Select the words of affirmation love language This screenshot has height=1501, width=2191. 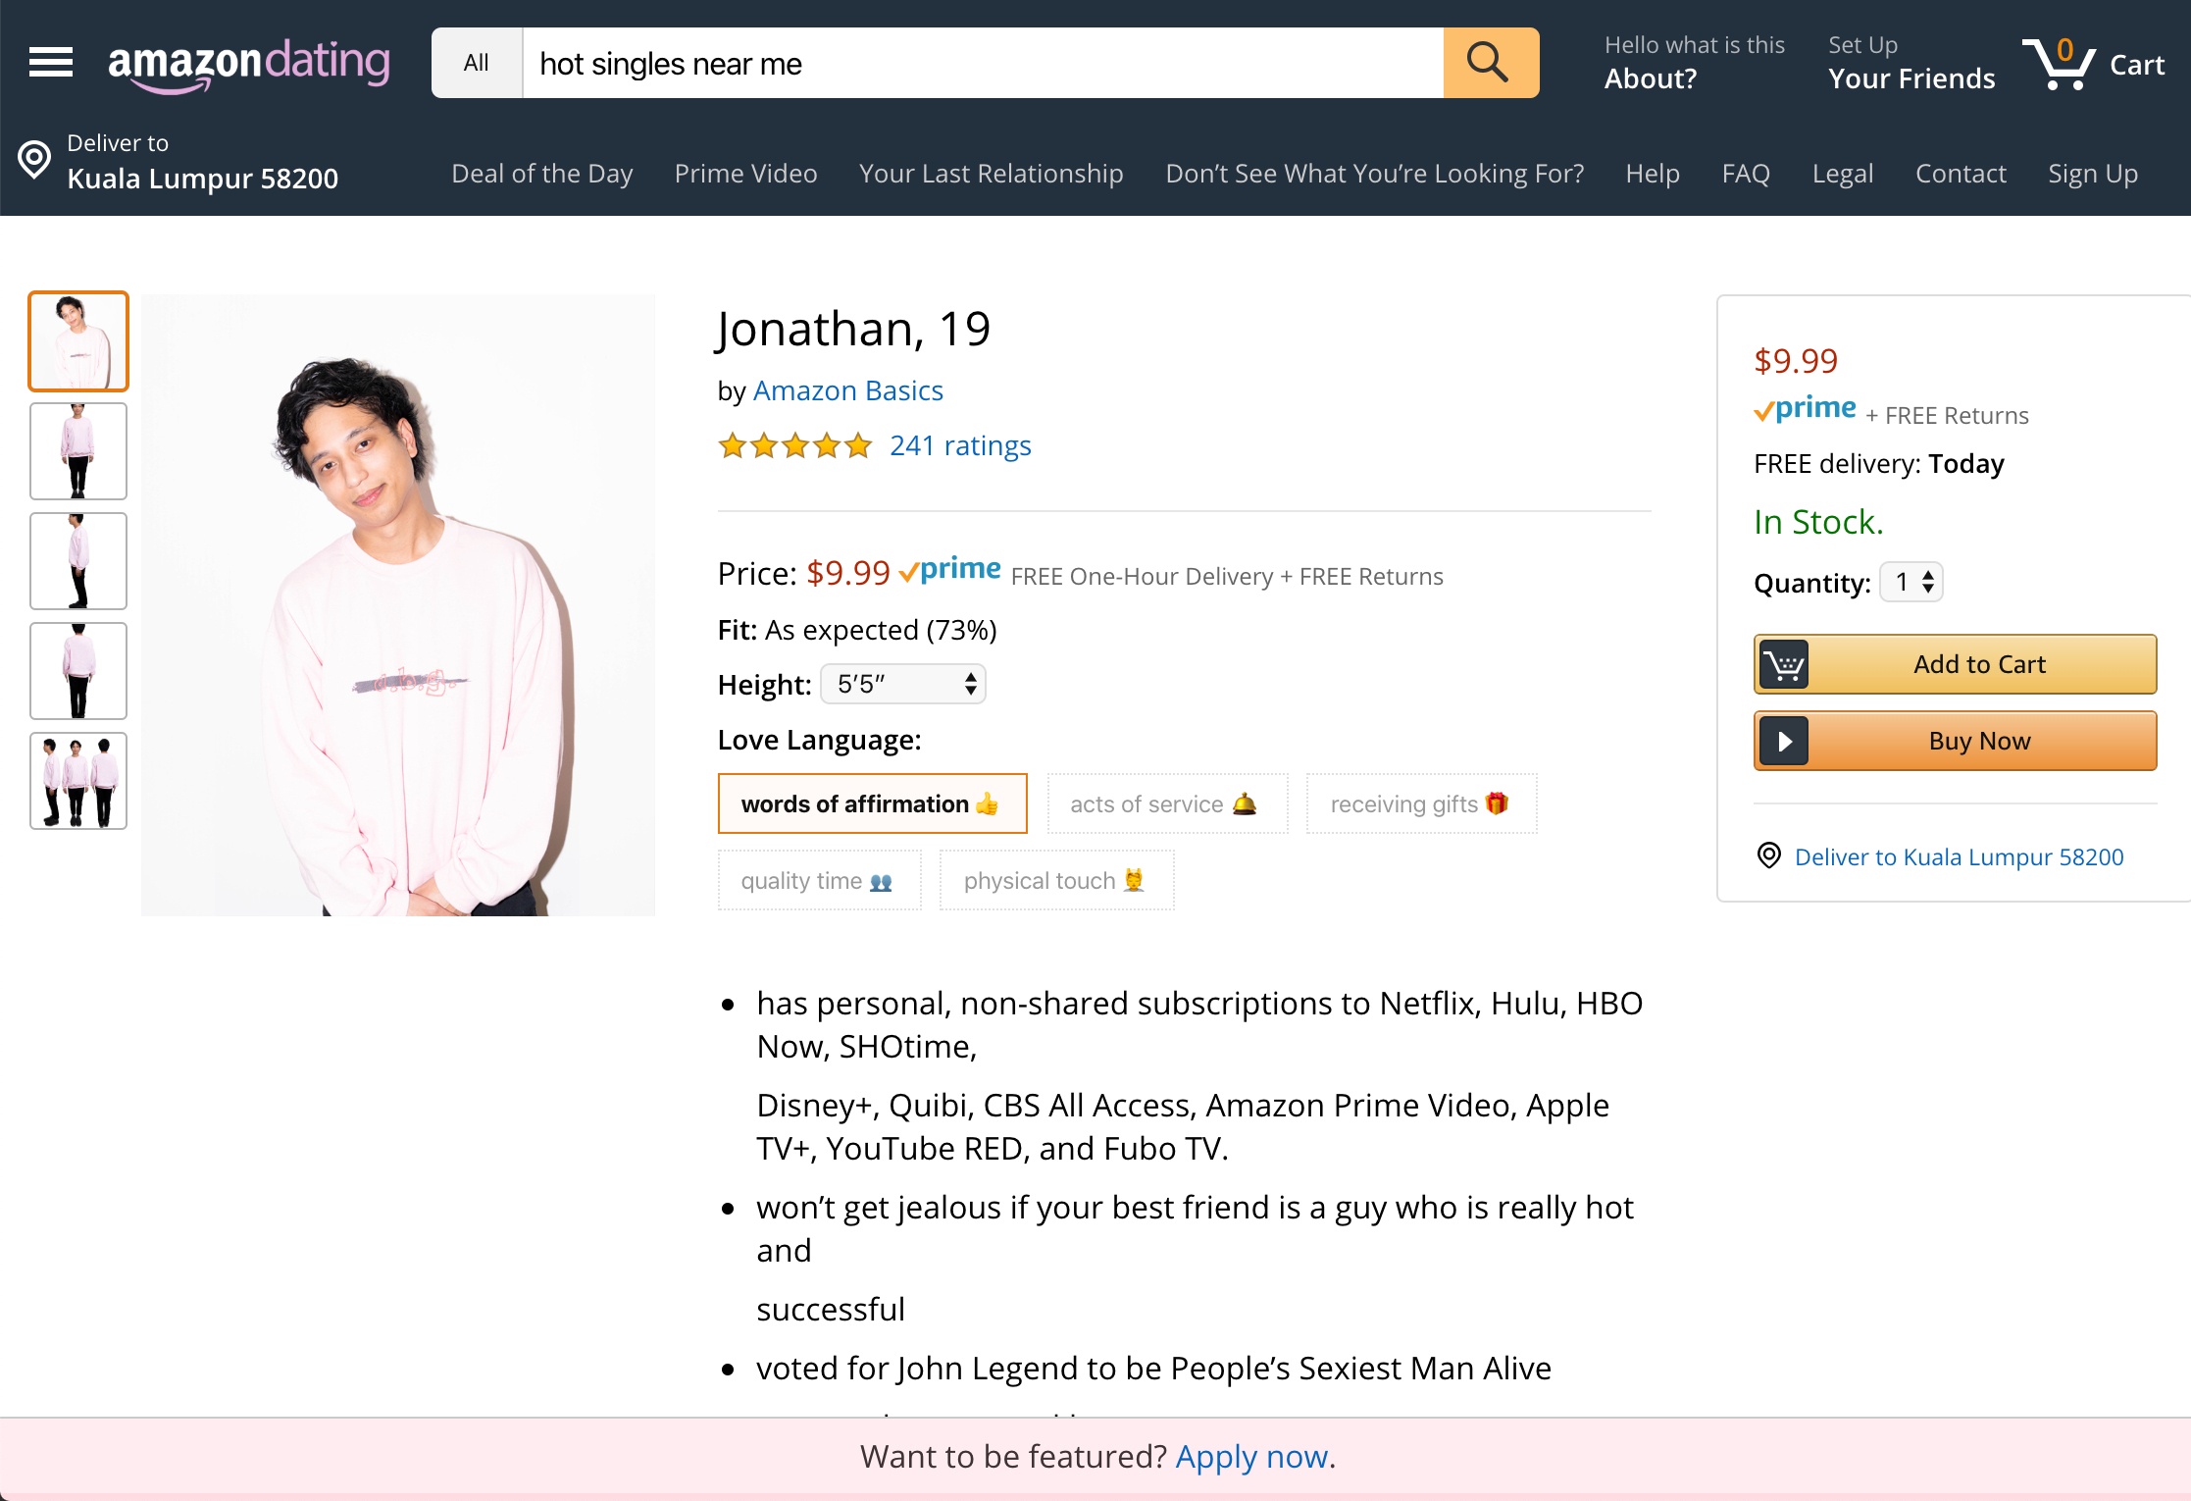pyautogui.click(x=872, y=804)
